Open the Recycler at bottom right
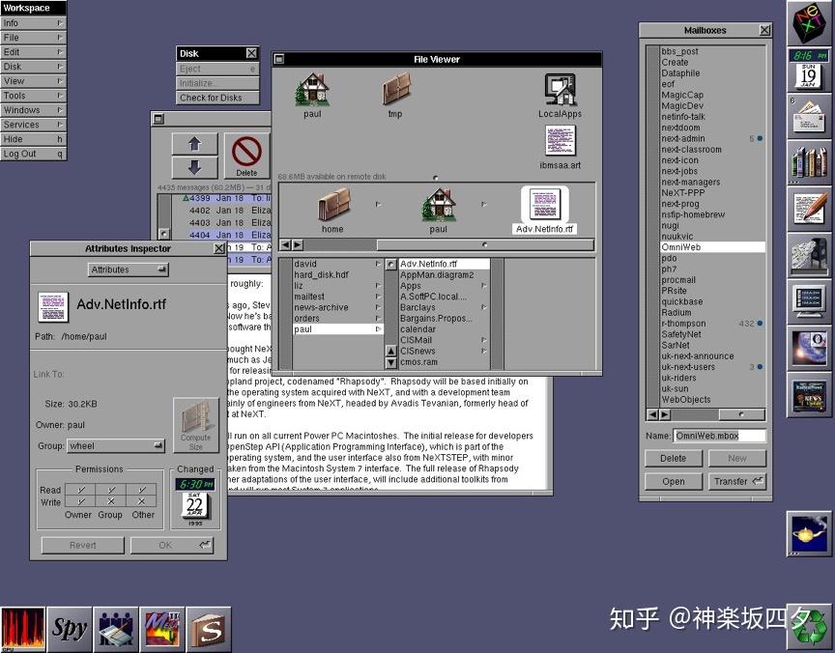Image resolution: width=835 pixels, height=653 pixels. click(809, 625)
